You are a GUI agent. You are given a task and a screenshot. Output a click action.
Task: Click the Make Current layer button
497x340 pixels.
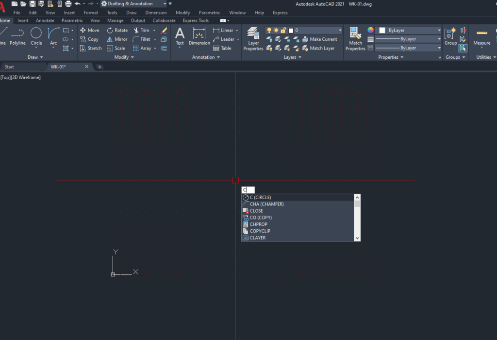pos(321,39)
